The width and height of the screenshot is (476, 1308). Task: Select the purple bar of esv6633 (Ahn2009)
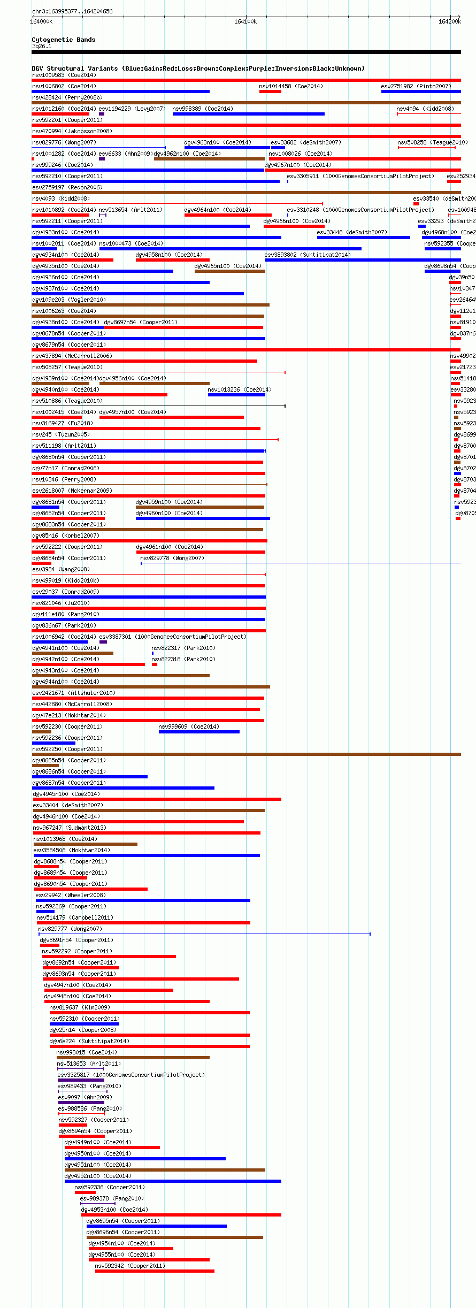tap(102, 159)
